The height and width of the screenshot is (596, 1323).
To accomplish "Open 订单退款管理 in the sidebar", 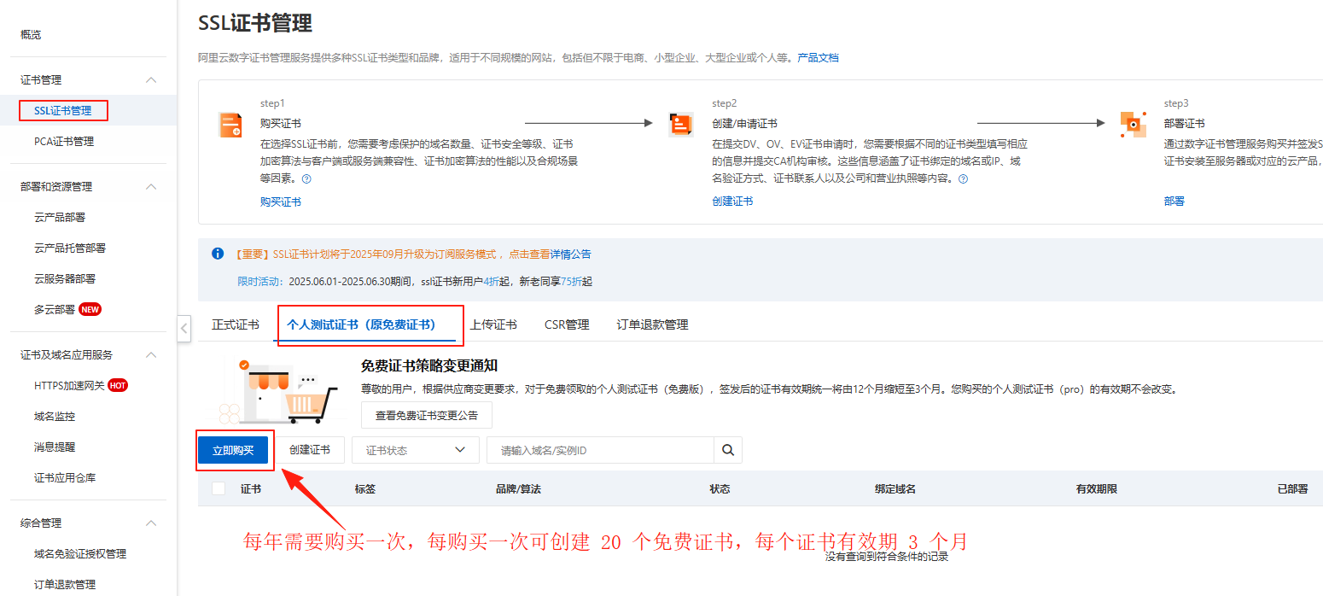I will (x=65, y=585).
